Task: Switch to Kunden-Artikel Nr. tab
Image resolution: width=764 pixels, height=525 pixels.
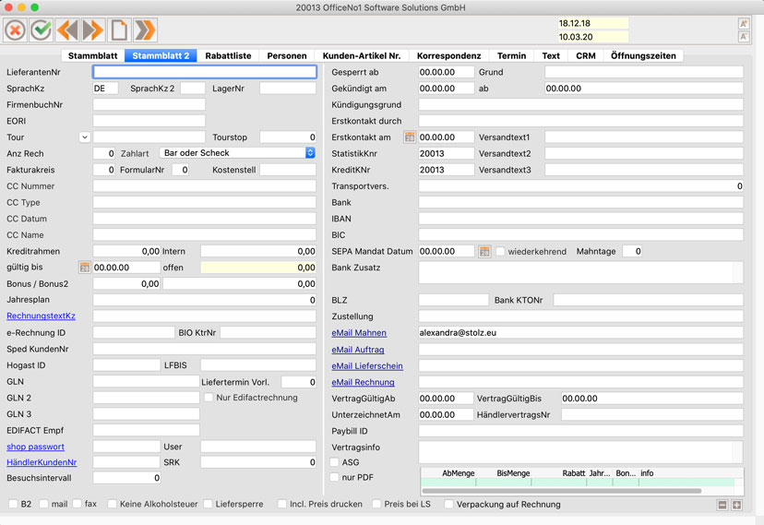Action: click(x=362, y=55)
